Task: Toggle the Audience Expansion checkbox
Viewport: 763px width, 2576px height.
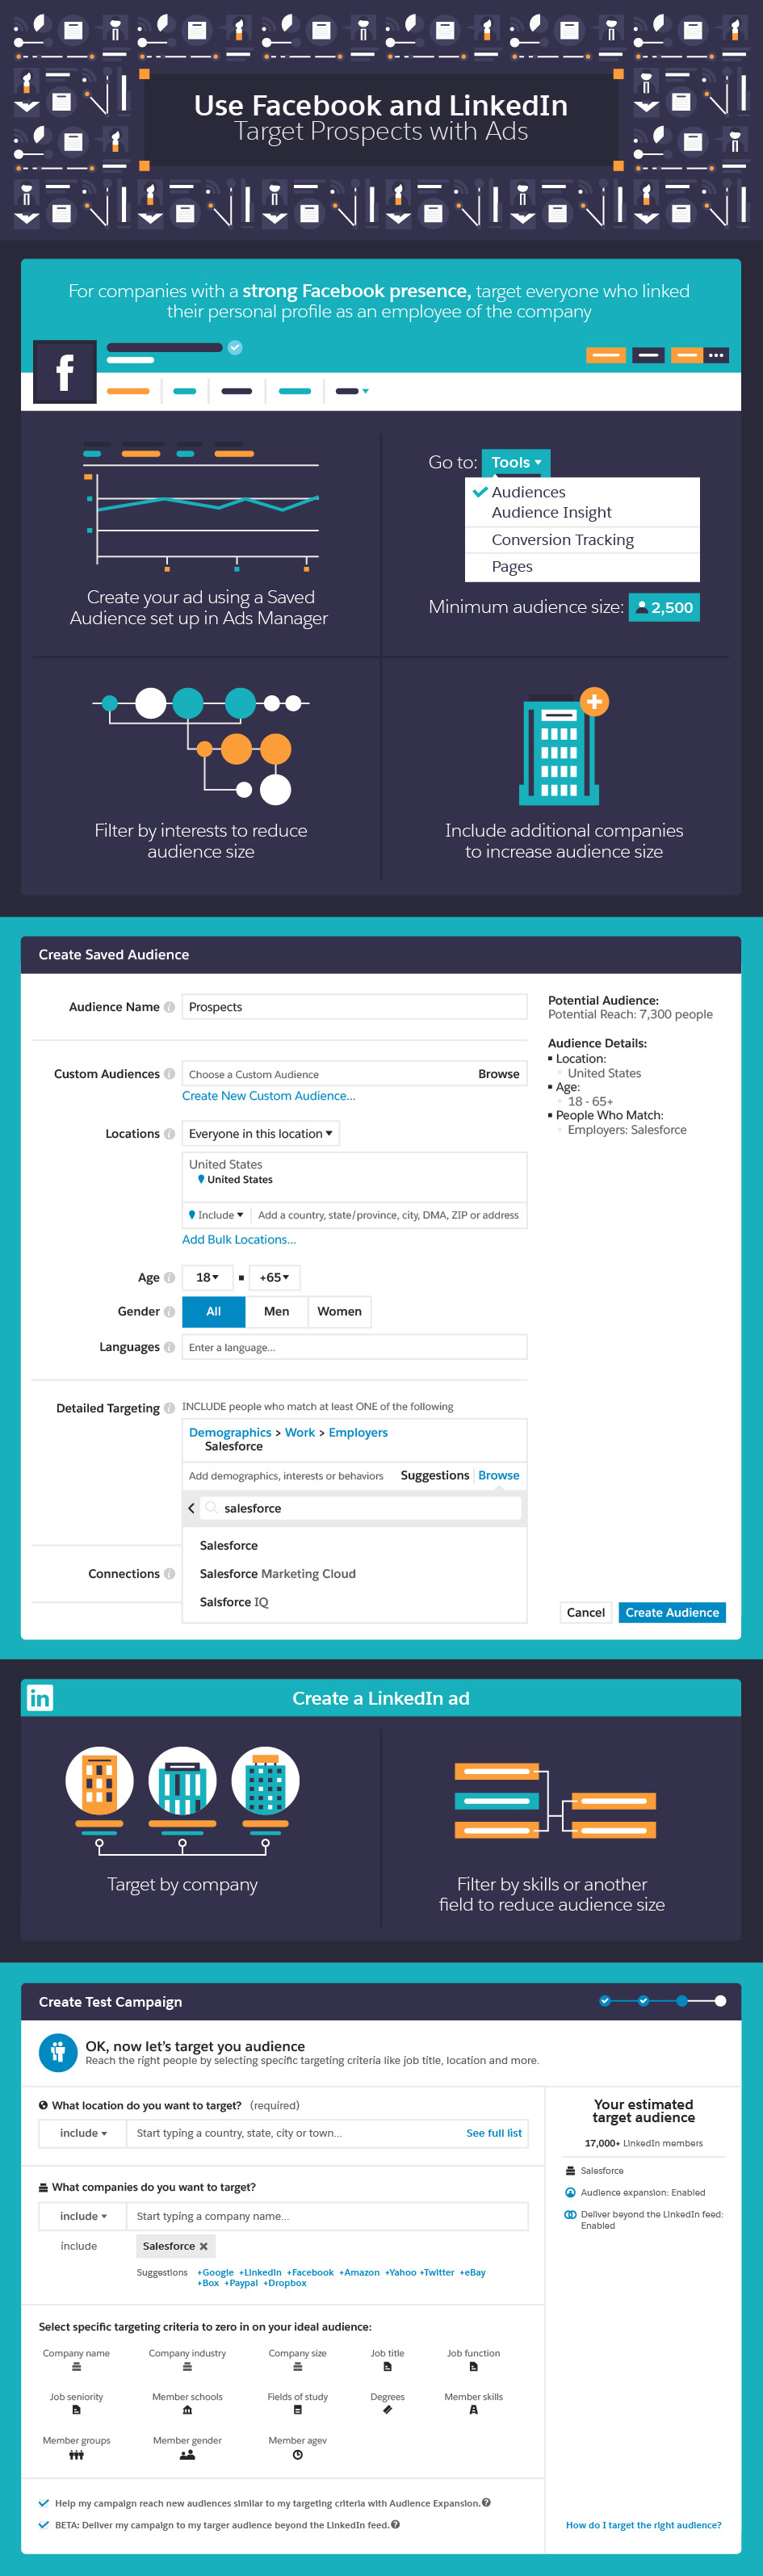Action: [x=44, y=2503]
